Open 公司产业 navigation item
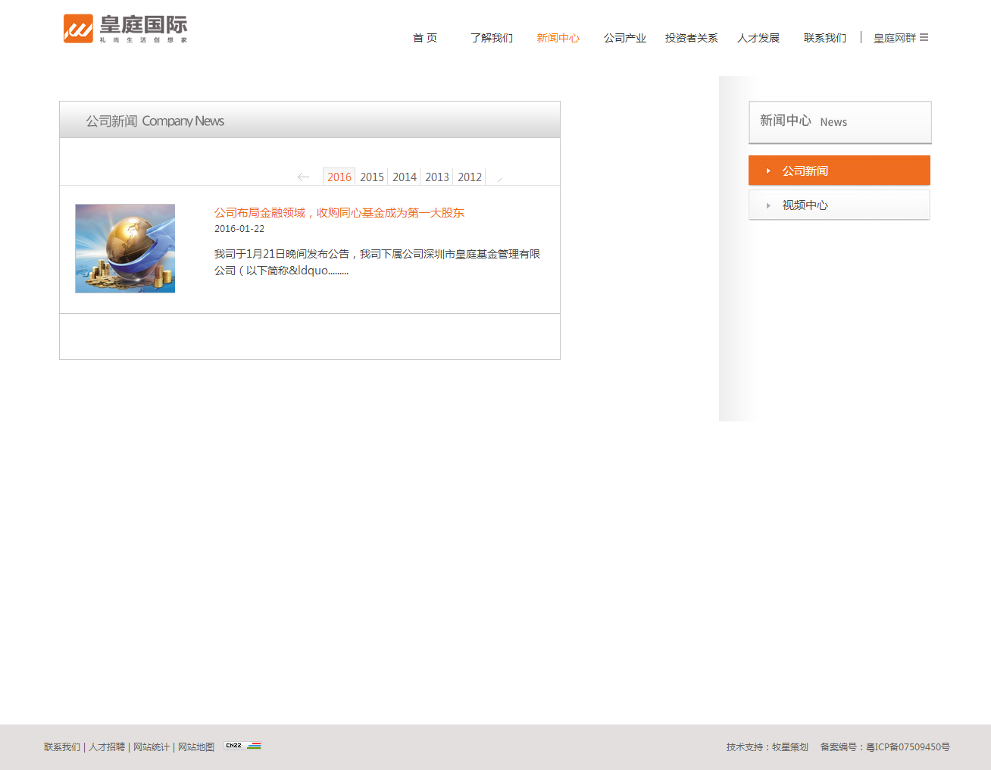This screenshot has width=991, height=770. [x=624, y=38]
